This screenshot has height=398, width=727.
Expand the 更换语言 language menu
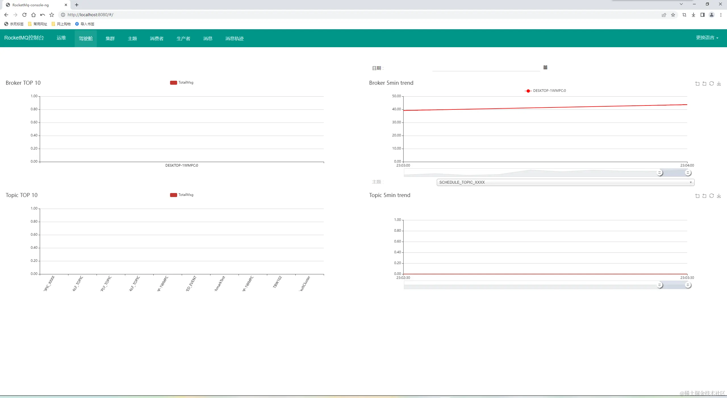point(707,38)
